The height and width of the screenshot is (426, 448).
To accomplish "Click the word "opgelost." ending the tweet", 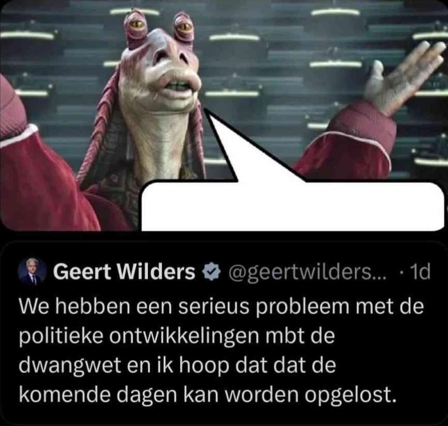I will click(350, 396).
